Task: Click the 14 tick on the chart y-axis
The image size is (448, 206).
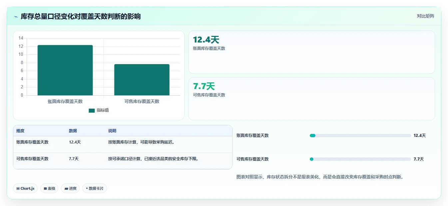Action: pyautogui.click(x=21, y=38)
